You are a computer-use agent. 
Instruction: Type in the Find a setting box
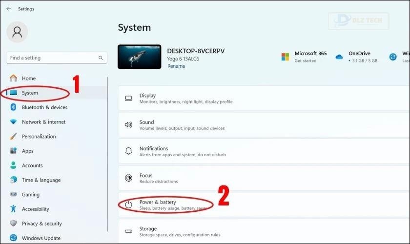[x=51, y=58]
